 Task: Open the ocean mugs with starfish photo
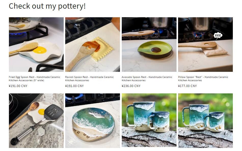pyautogui.click(x=205, y=121)
